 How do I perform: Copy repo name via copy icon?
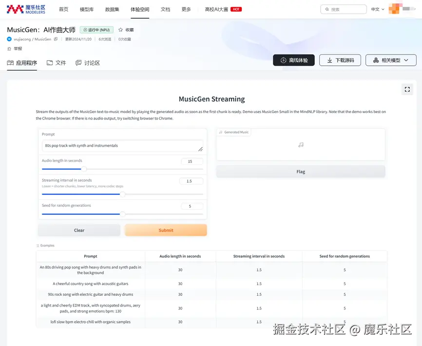click(56, 39)
